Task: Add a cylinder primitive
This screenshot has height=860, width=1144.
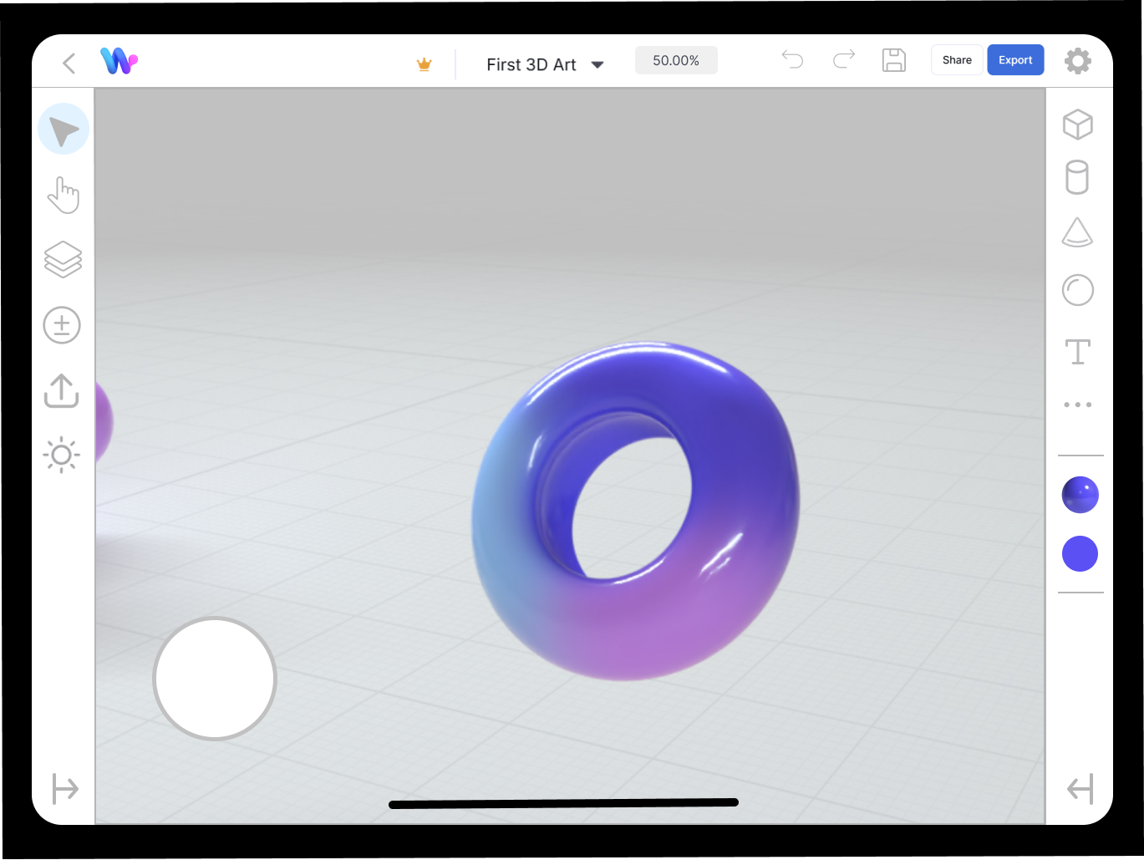Action: [x=1078, y=177]
